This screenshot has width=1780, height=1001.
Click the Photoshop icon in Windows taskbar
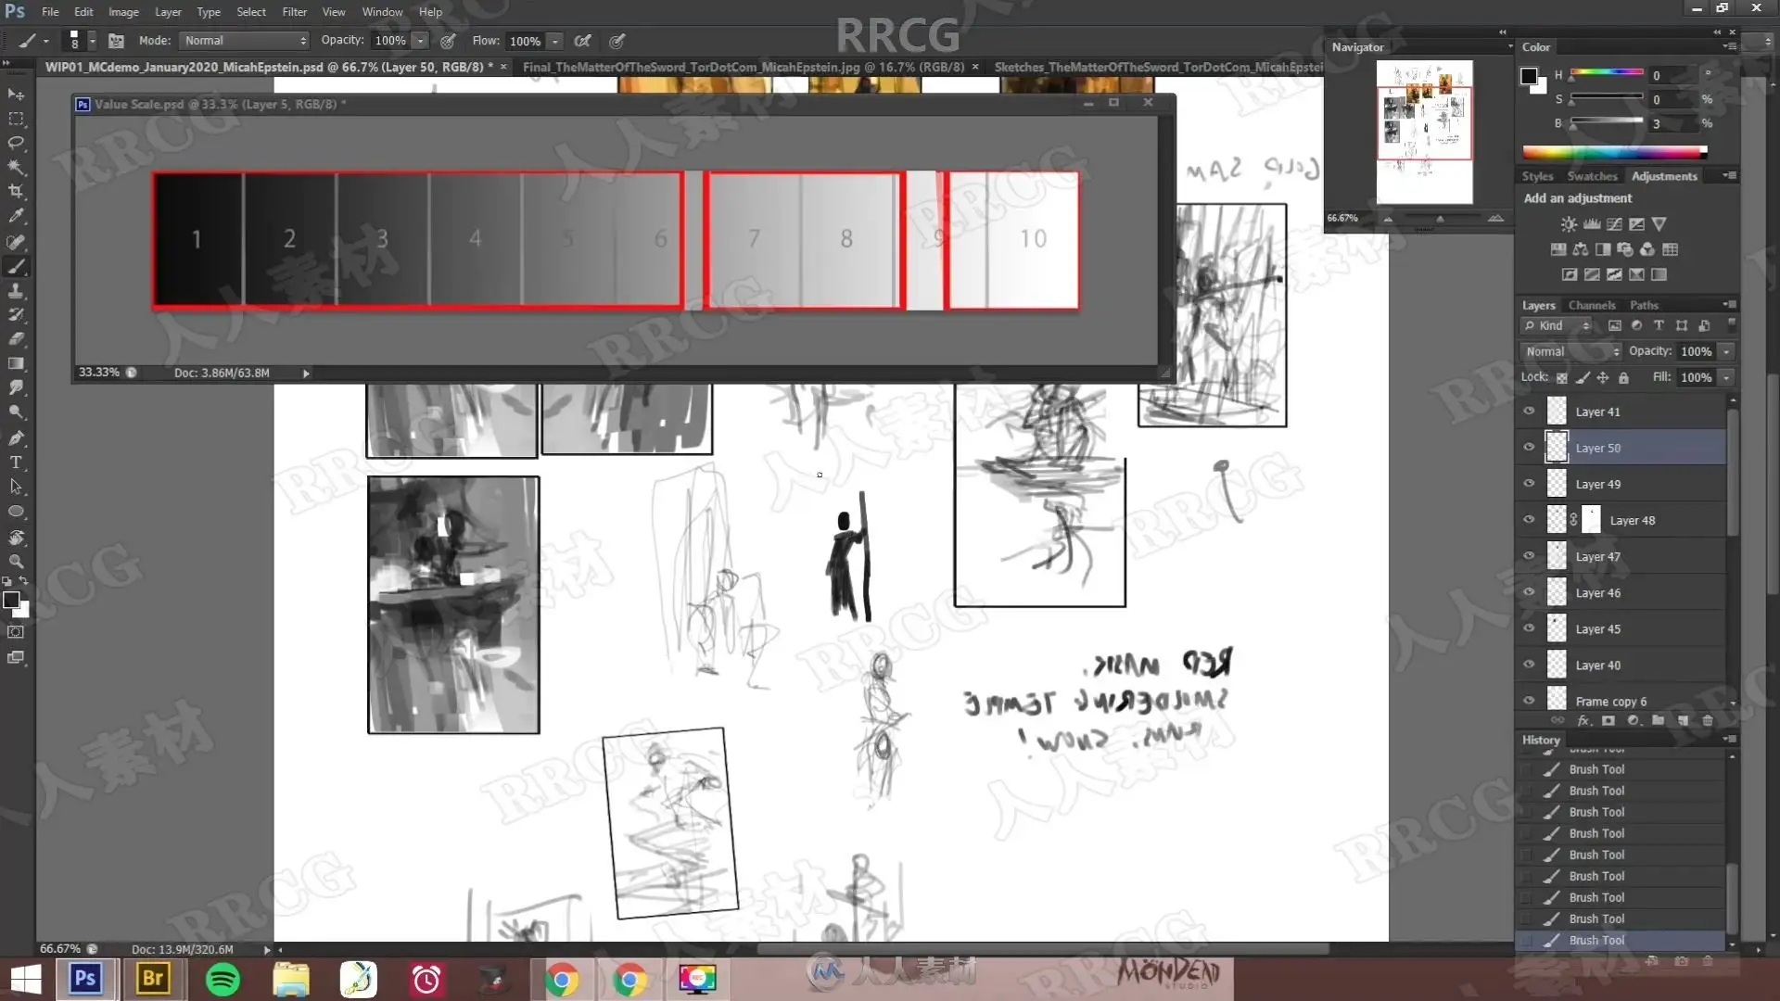[x=86, y=979]
